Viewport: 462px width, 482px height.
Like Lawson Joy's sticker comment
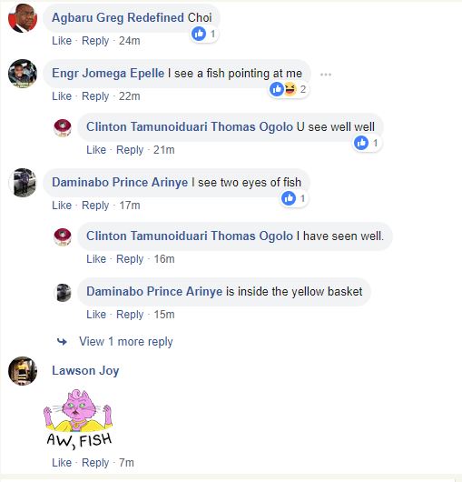click(x=62, y=463)
